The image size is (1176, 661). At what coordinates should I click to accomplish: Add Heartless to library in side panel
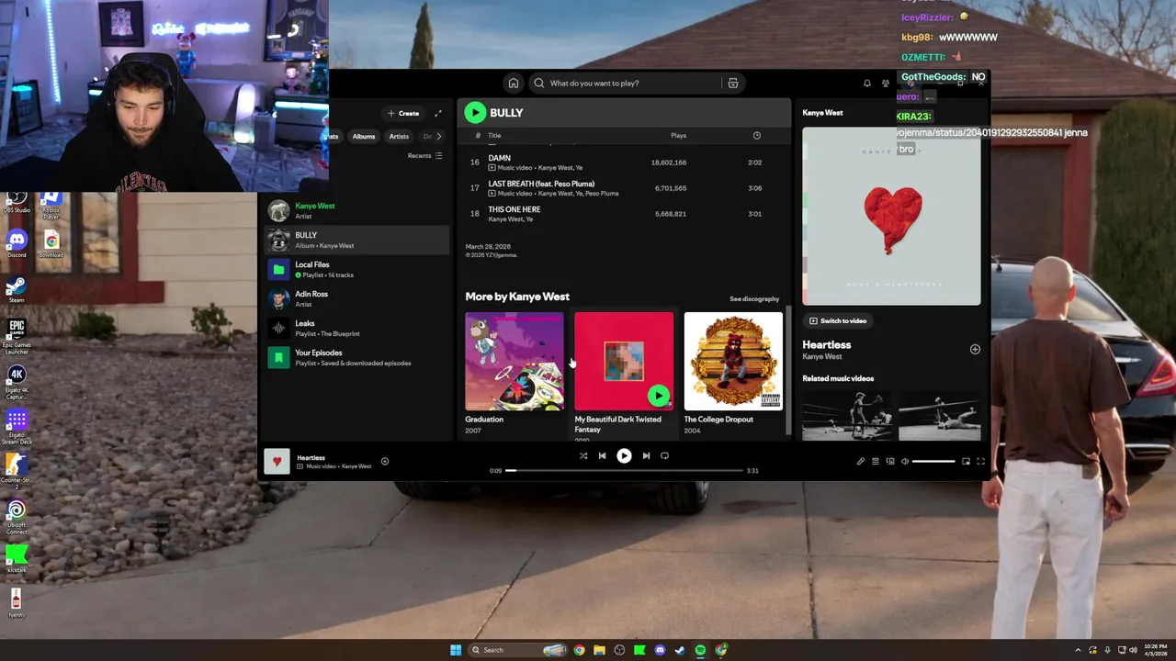click(x=975, y=349)
